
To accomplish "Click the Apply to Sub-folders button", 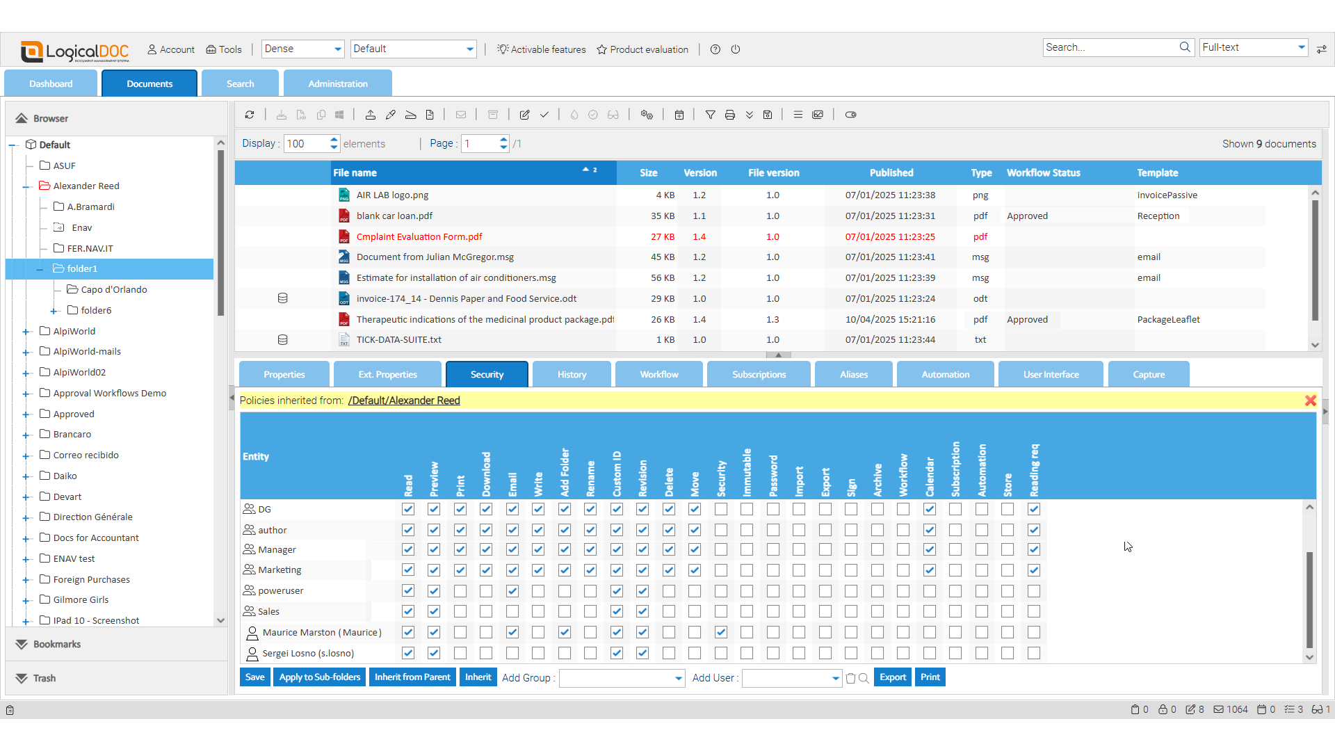I will (x=319, y=677).
